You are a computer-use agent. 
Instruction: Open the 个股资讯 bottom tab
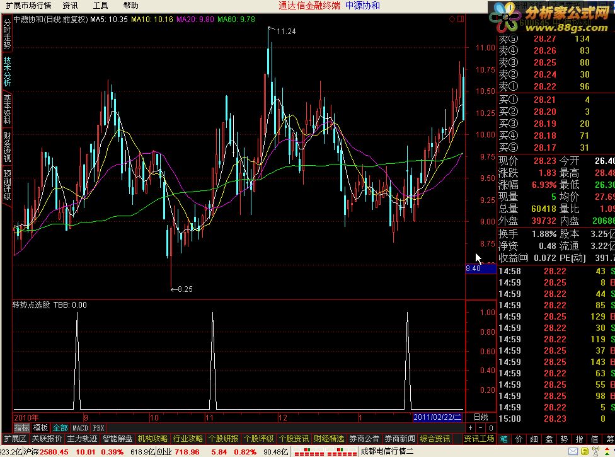294,439
